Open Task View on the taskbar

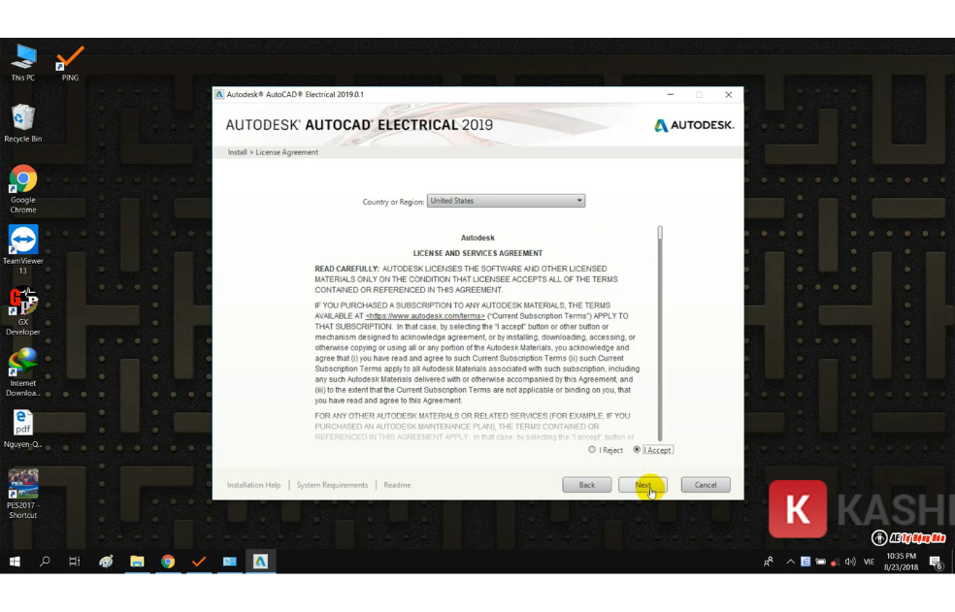tap(75, 562)
